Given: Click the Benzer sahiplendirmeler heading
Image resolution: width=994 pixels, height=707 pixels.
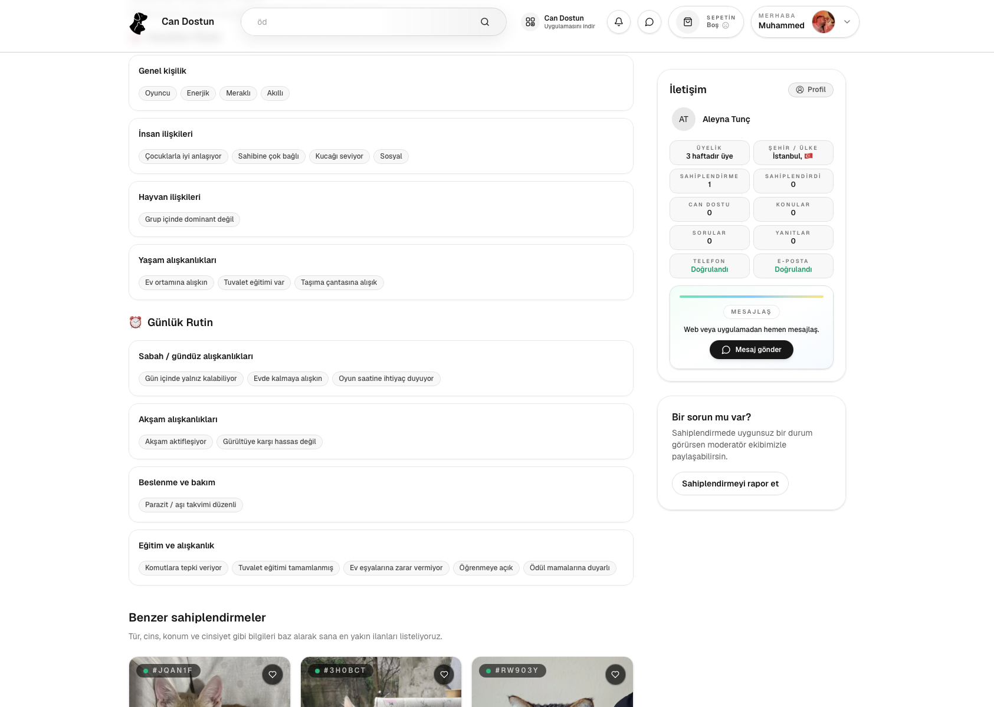Looking at the screenshot, I should (x=197, y=617).
